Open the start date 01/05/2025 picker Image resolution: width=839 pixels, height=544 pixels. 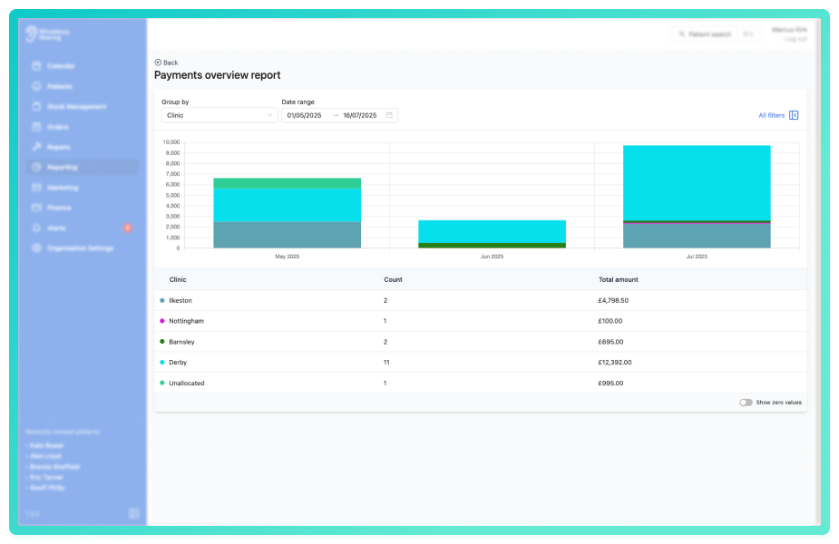pyautogui.click(x=304, y=115)
